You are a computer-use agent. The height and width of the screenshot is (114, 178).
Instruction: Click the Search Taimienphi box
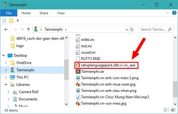tap(156, 29)
